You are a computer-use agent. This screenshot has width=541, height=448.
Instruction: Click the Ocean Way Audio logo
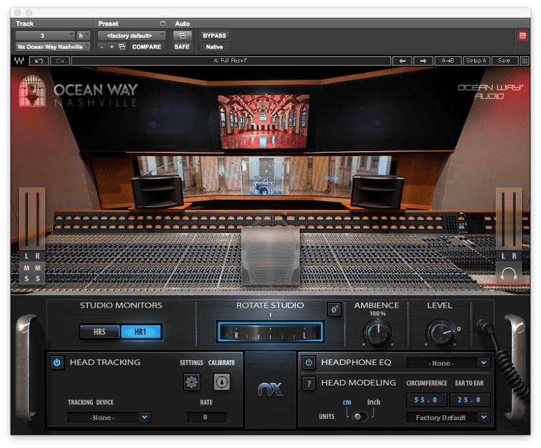(490, 92)
